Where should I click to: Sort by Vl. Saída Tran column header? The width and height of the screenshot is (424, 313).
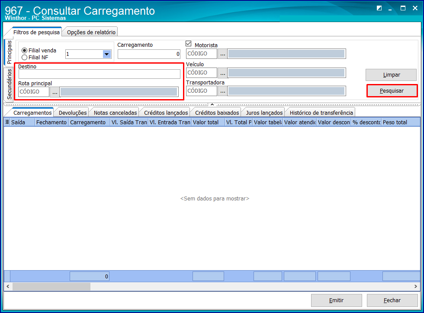tap(129, 122)
